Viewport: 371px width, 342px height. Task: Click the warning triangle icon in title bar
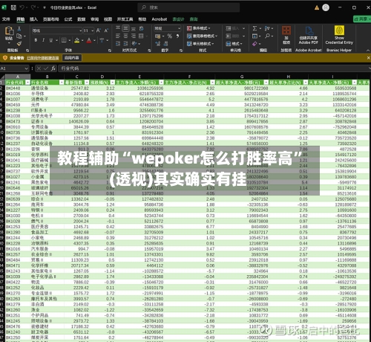pos(317,7)
